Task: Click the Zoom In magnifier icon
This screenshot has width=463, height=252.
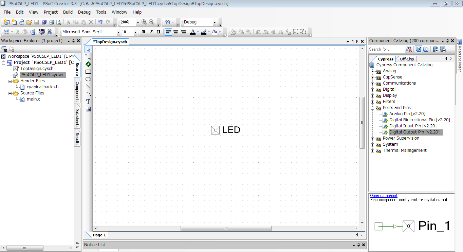Action: point(144,22)
